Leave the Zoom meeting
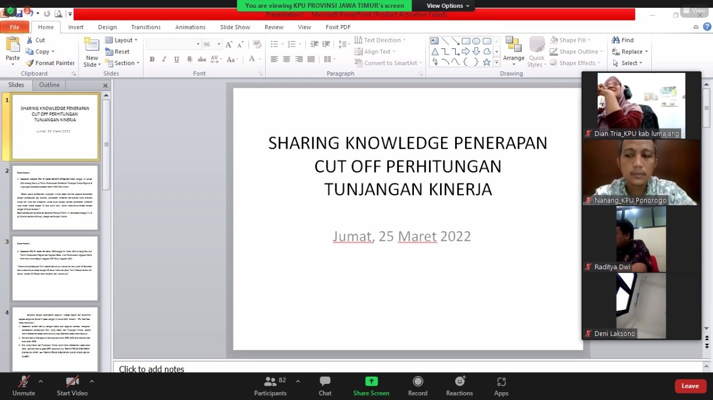 (690, 386)
